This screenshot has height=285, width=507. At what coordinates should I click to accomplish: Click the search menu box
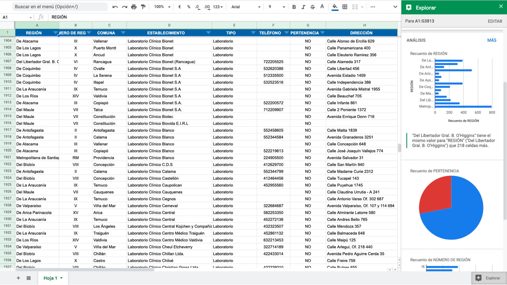pos(59,7)
